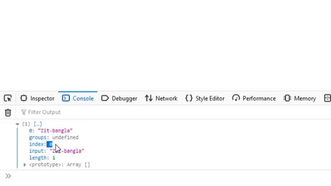This screenshot has width=331, height=186.
Task: Activate the element picker icon
Action: coord(8,98)
